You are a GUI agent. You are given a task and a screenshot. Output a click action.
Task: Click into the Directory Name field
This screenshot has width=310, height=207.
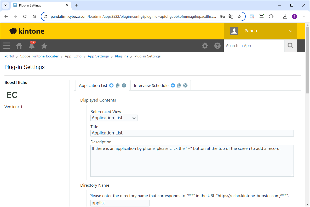(x=120, y=203)
